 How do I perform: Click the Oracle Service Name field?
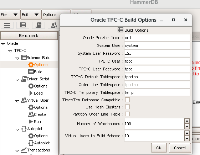(x=157, y=38)
